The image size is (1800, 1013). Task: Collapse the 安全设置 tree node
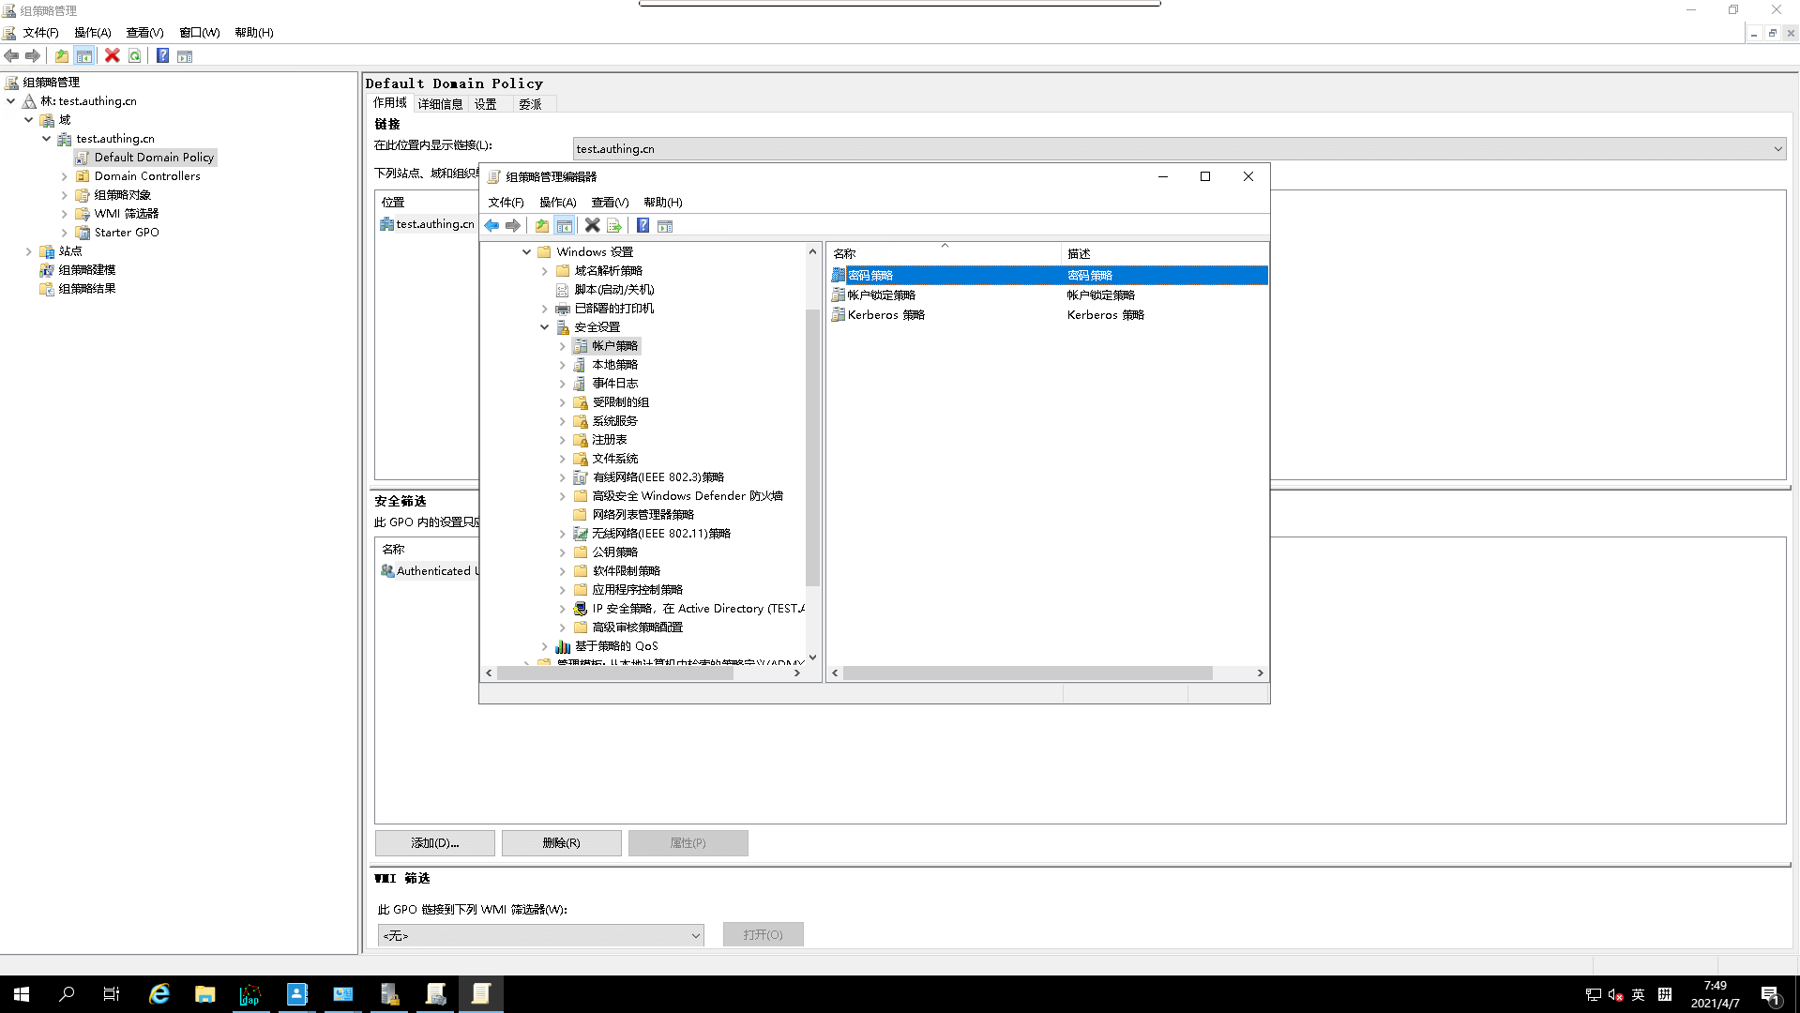(544, 327)
